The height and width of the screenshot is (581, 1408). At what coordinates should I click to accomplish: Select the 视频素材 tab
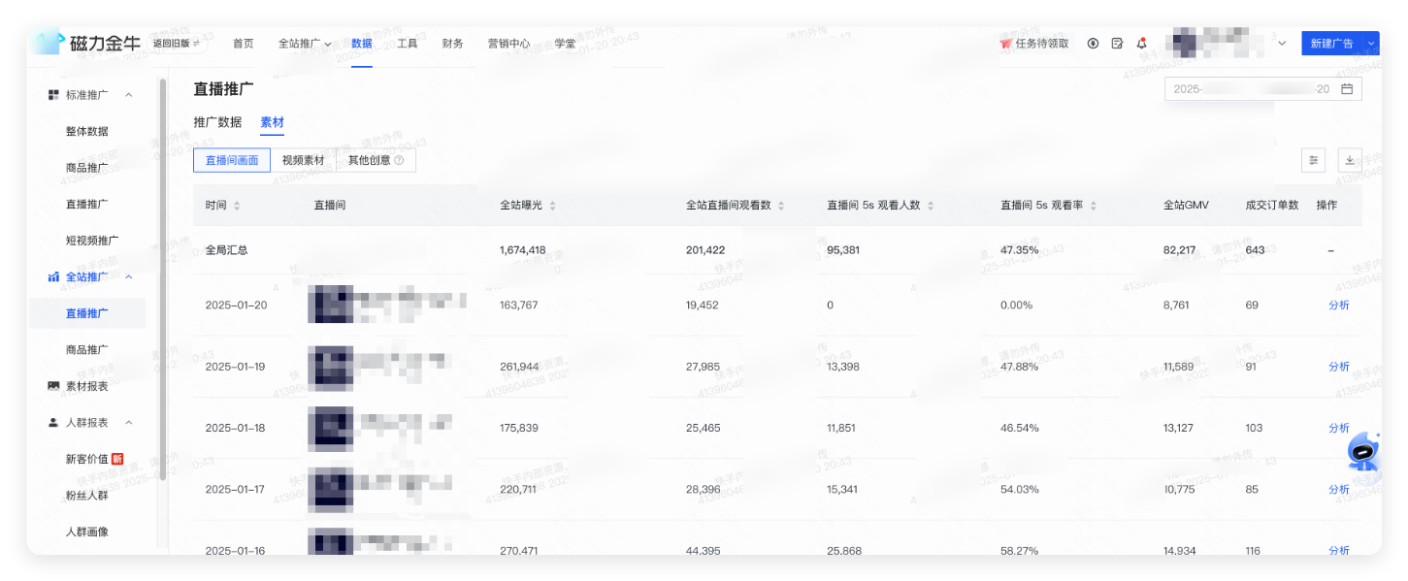tap(305, 159)
